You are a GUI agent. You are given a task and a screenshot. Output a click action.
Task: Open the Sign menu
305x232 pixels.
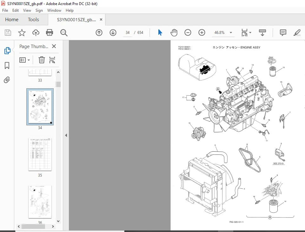39,10
